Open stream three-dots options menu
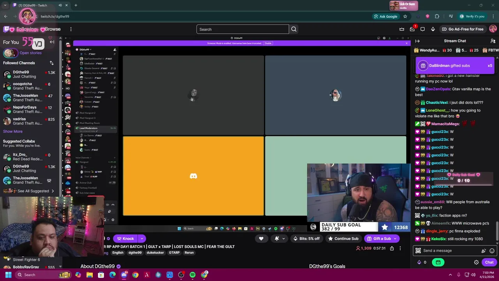 click(400, 248)
